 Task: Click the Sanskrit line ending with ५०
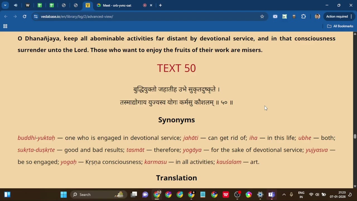176,102
